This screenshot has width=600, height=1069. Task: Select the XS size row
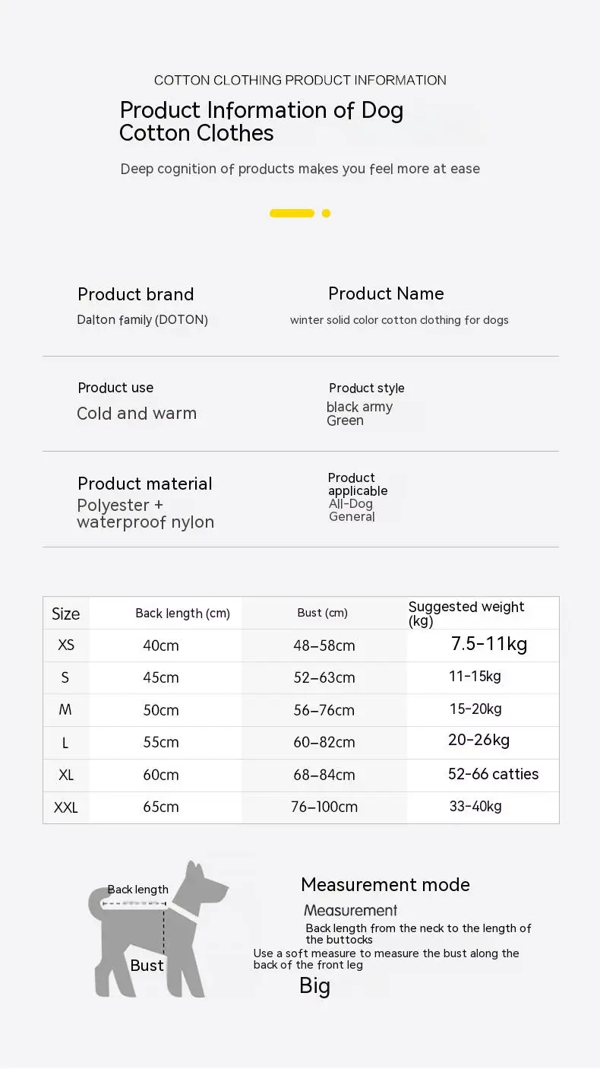(x=301, y=646)
